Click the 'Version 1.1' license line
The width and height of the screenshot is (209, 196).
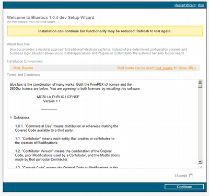click(52, 101)
